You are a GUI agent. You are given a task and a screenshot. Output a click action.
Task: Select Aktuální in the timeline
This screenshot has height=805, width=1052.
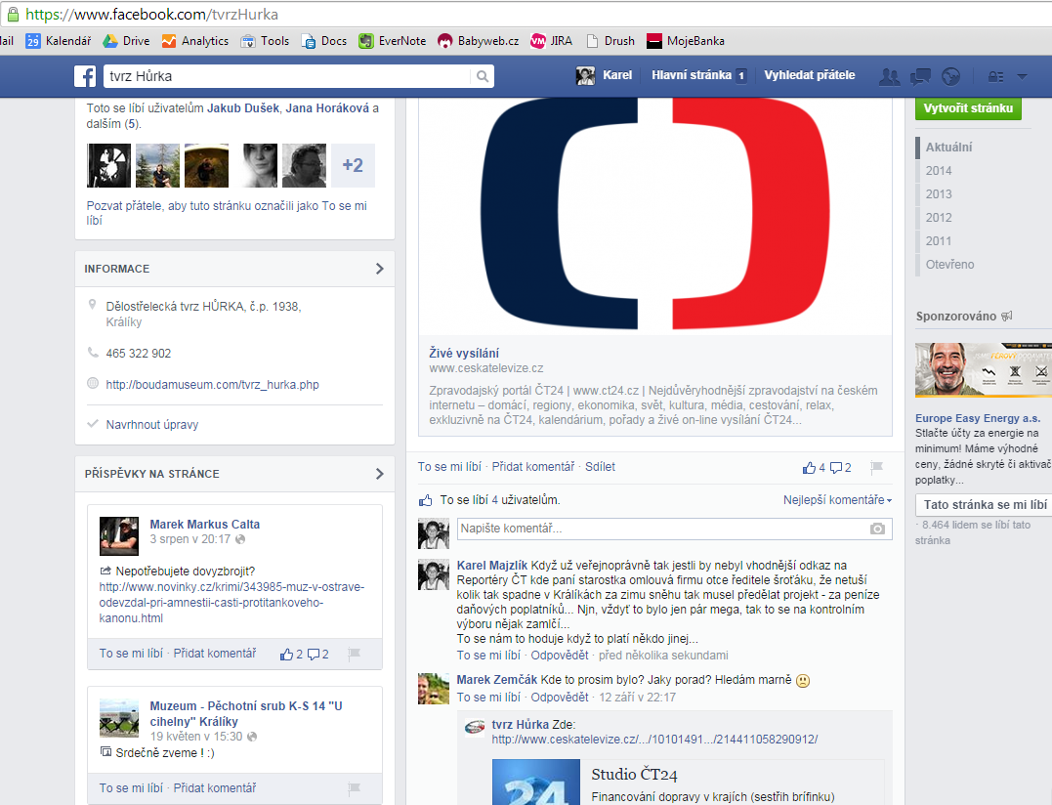click(x=948, y=147)
